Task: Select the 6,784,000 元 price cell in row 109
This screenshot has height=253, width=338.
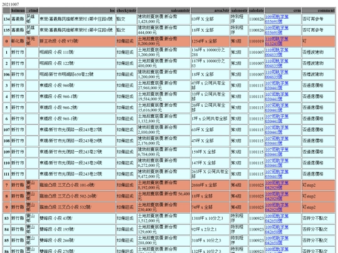Action: point(164,152)
